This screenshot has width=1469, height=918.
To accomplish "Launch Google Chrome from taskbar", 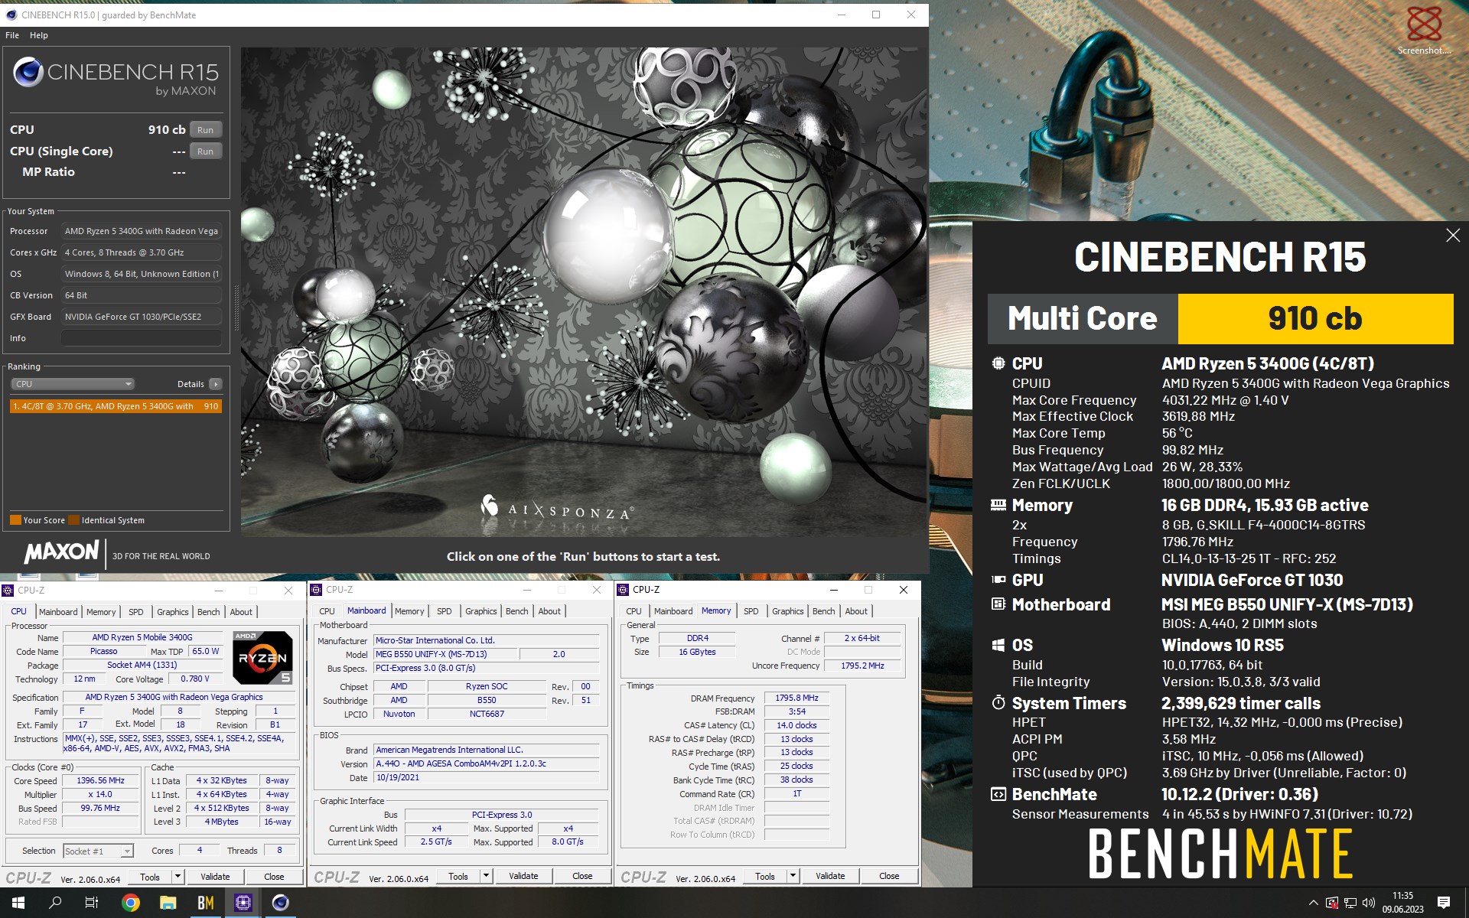I will [131, 903].
